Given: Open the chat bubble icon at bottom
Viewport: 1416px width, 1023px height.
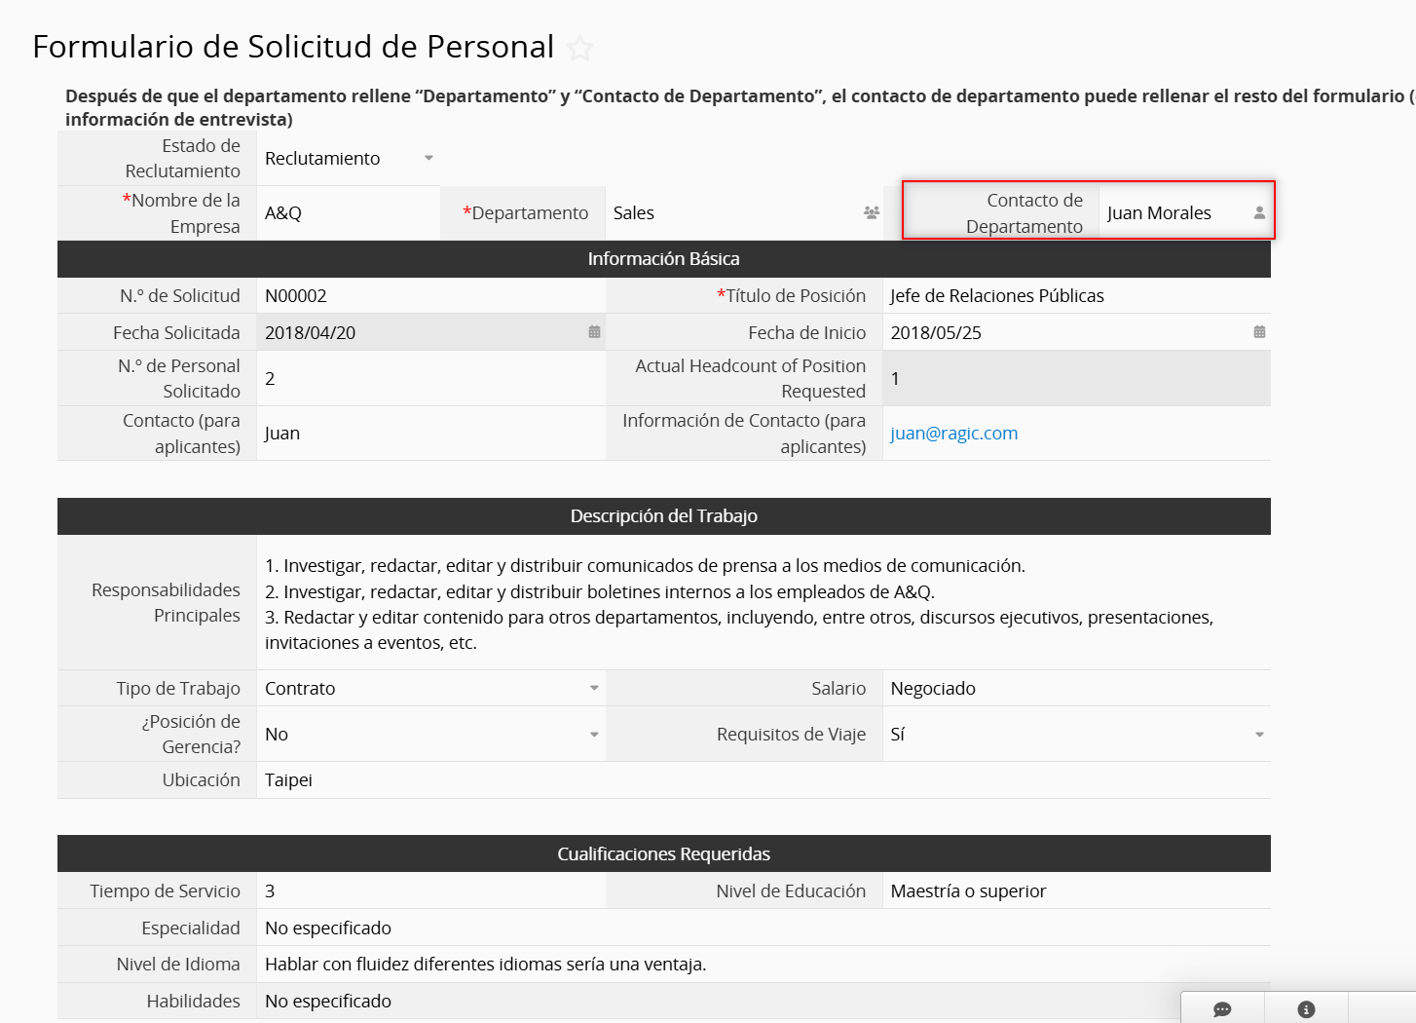Looking at the screenshot, I should (1222, 1009).
